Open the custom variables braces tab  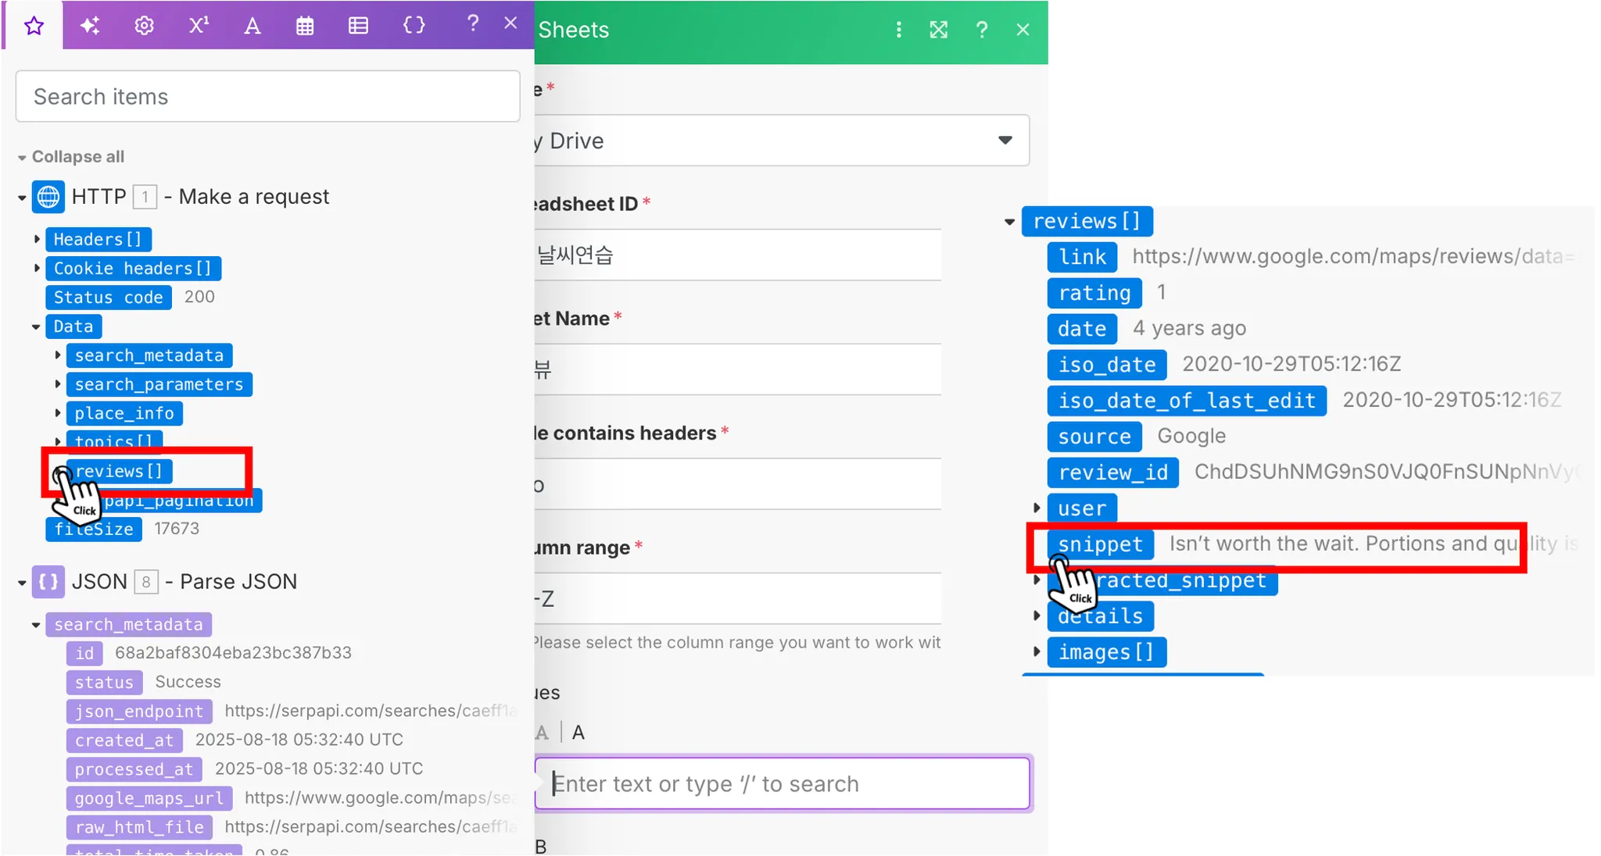414,26
